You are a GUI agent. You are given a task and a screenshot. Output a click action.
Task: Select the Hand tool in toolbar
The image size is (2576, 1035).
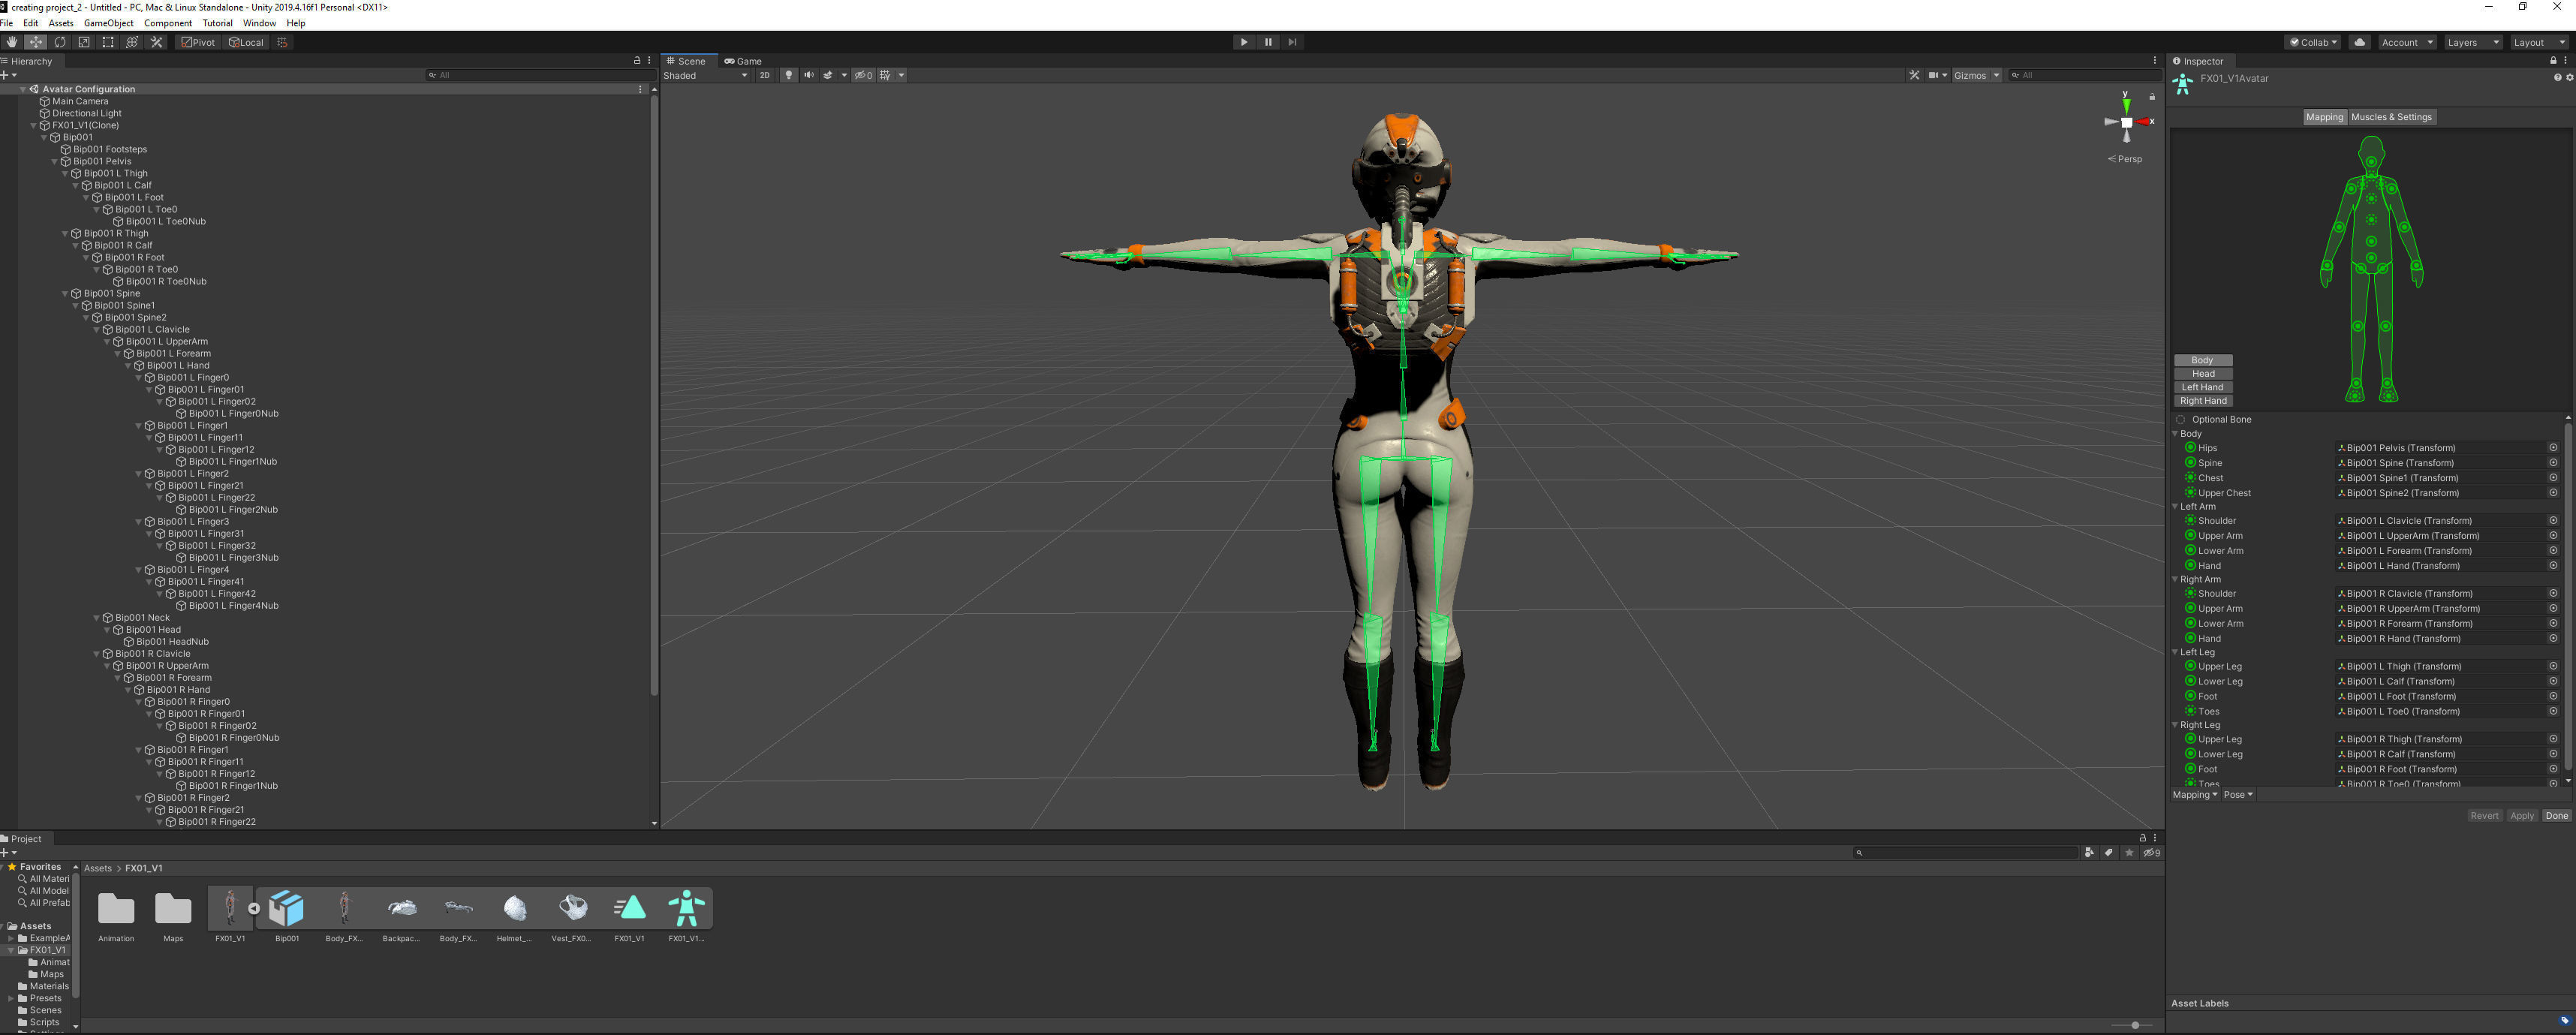(x=11, y=42)
